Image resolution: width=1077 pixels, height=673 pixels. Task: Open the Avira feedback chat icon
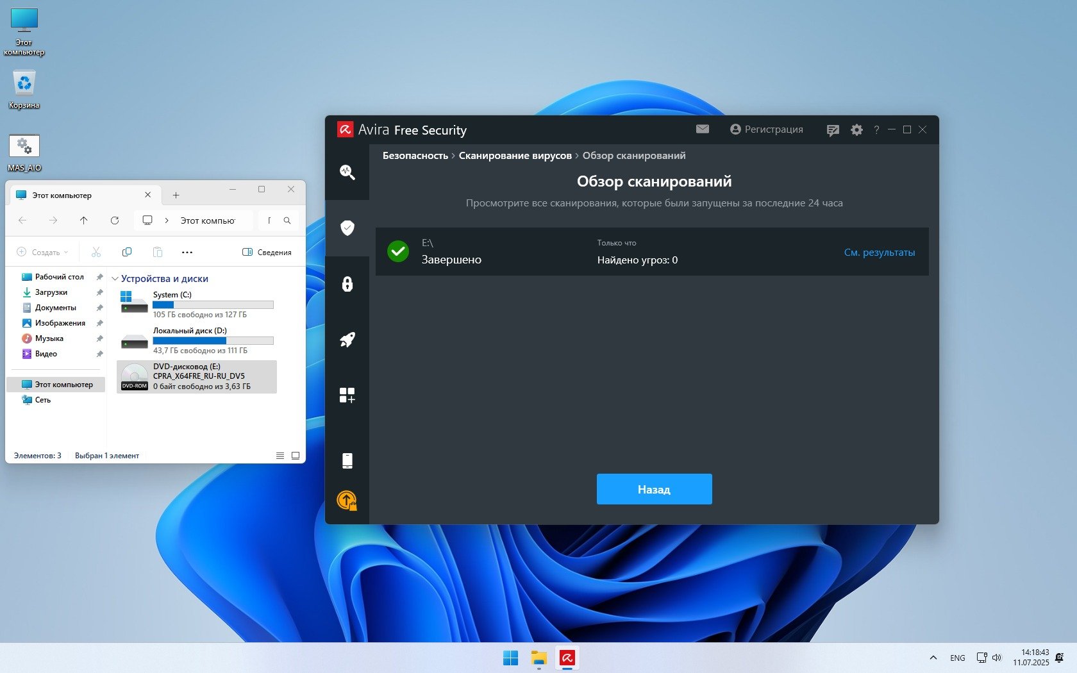(833, 130)
